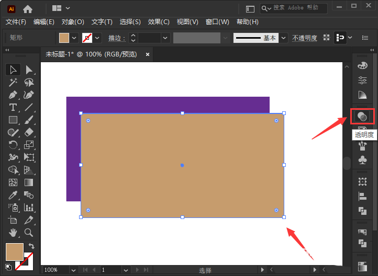Select the Perspective Grid tool
The image size is (378, 276).
(29, 170)
